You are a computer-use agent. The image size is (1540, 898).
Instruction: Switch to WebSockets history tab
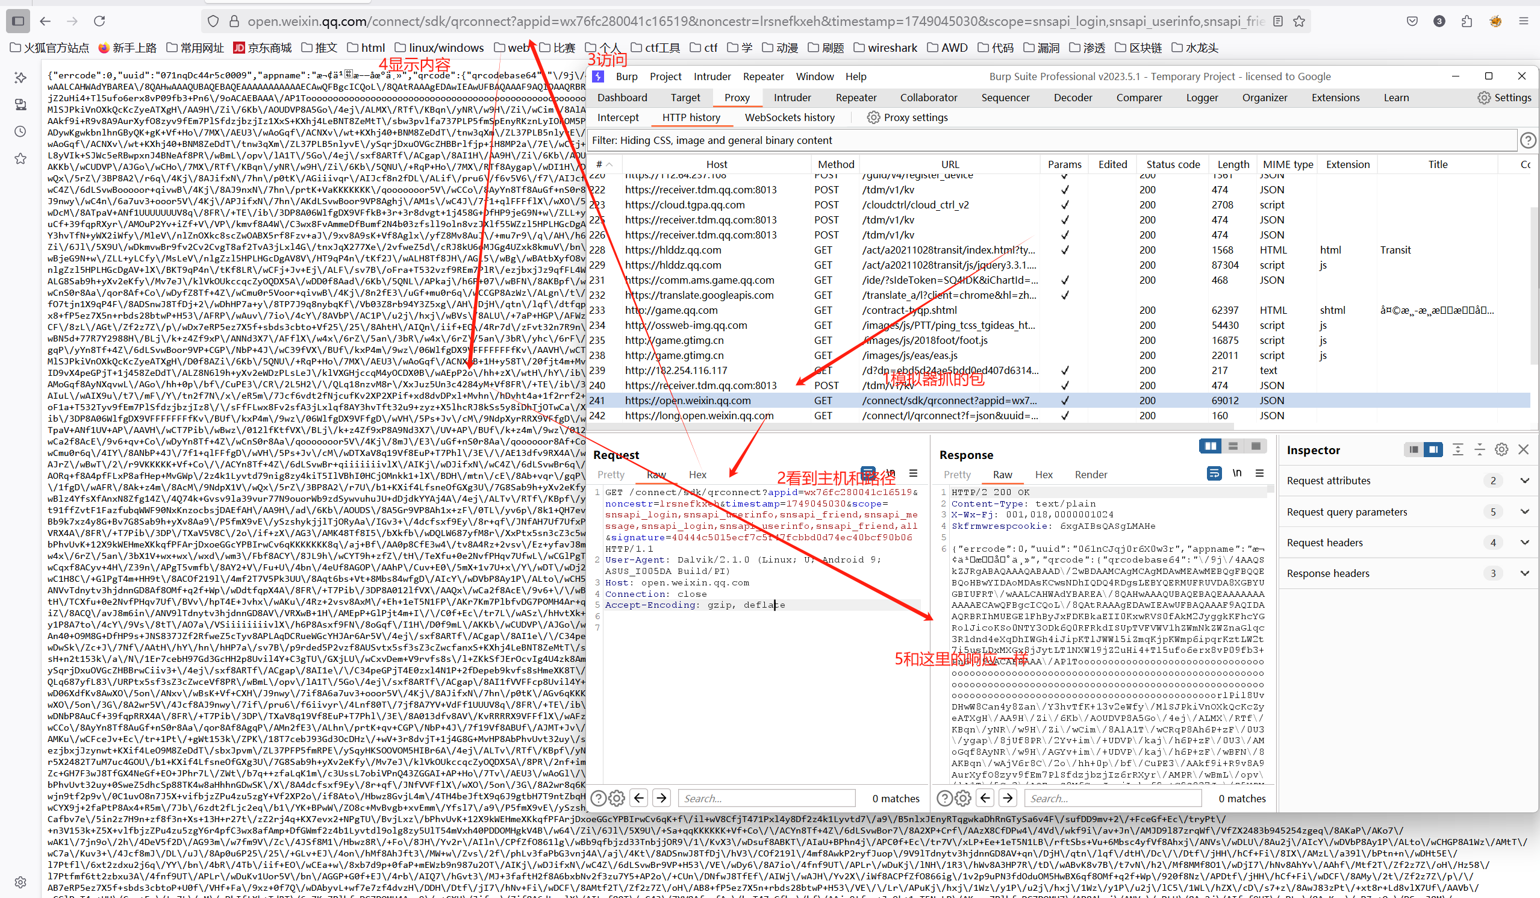(x=789, y=117)
